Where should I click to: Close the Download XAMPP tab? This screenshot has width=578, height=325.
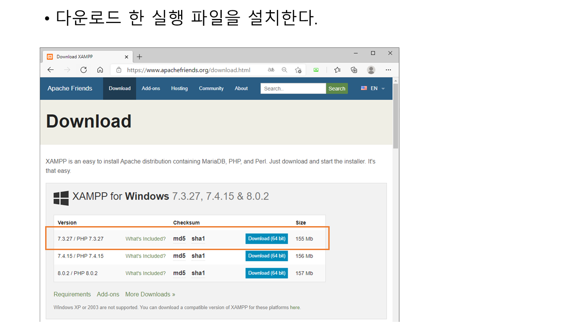pyautogui.click(x=126, y=57)
